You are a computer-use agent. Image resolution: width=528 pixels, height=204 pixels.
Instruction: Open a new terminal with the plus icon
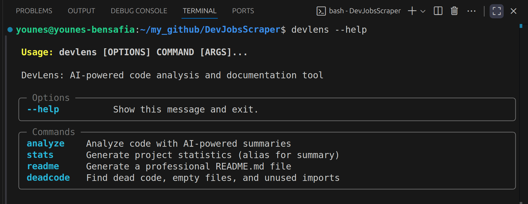click(x=412, y=11)
